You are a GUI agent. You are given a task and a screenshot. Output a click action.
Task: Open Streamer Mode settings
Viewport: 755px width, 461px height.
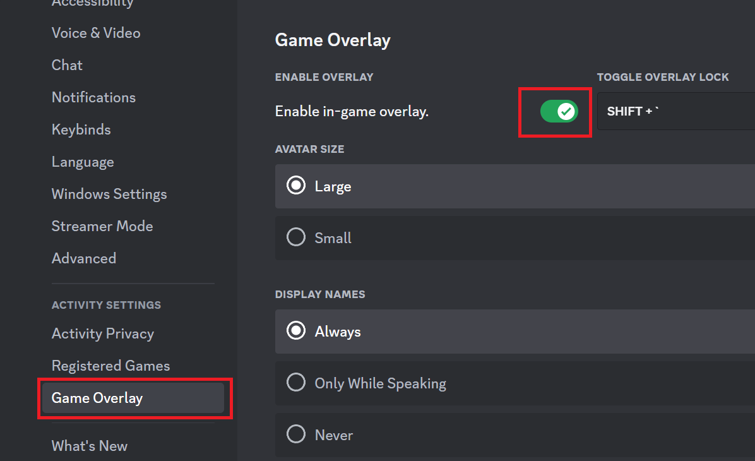pos(102,226)
